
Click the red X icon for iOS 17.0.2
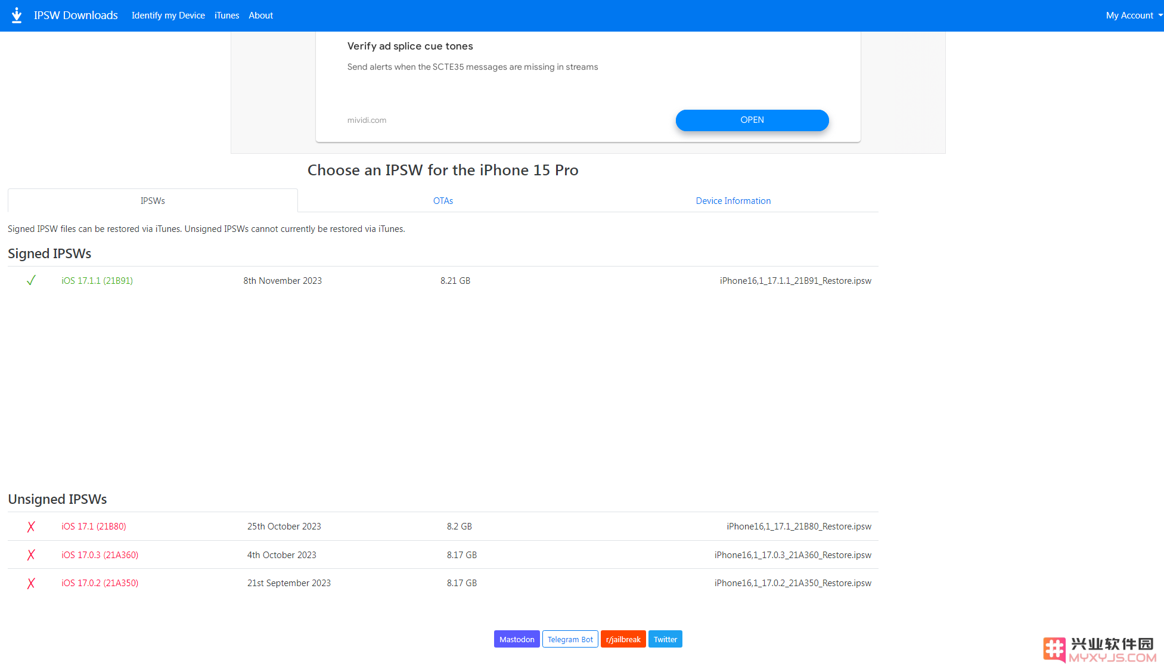pyautogui.click(x=31, y=583)
